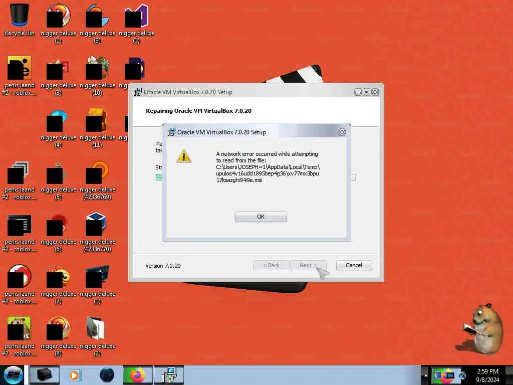Select the roblox shortcut with black list window icon
The image size is (513, 385).
pos(20,233)
